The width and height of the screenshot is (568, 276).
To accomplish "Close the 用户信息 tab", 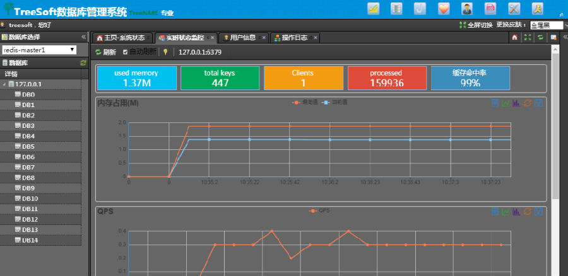I will (264, 38).
